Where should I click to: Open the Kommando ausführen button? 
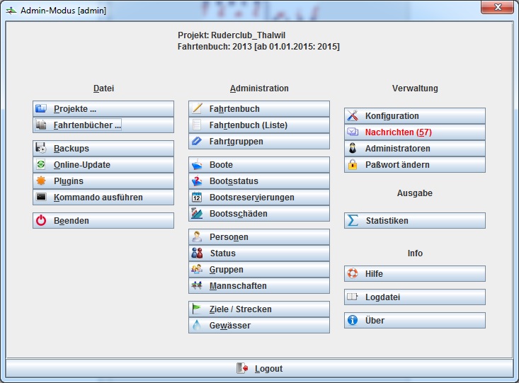103,198
